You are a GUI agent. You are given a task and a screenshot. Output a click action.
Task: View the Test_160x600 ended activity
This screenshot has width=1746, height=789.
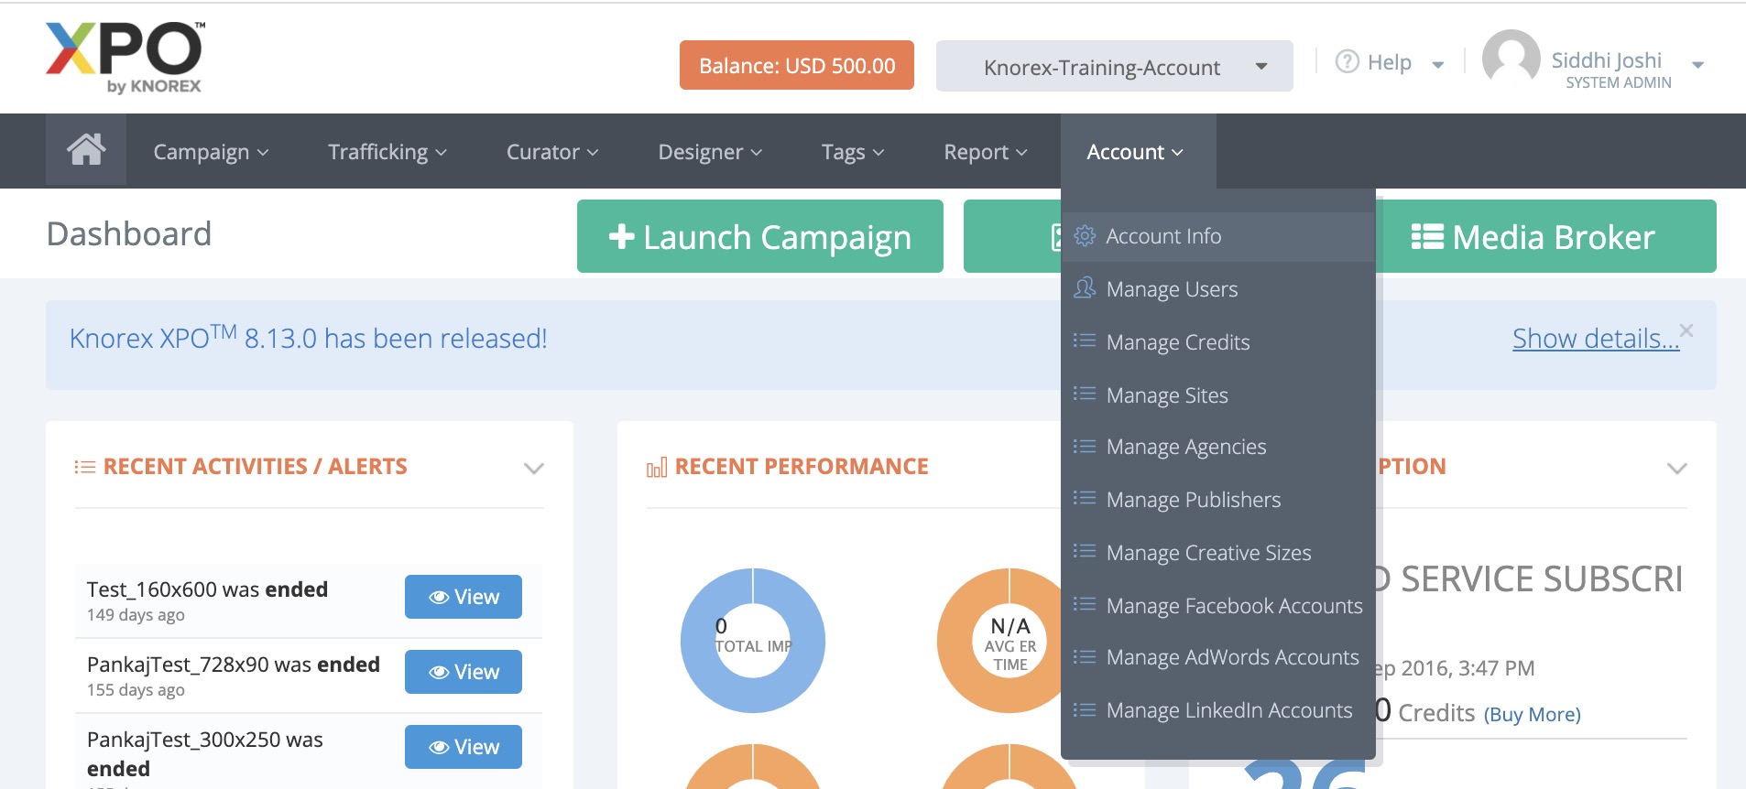click(463, 597)
